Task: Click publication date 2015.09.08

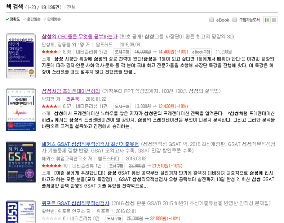Action: coord(130,45)
